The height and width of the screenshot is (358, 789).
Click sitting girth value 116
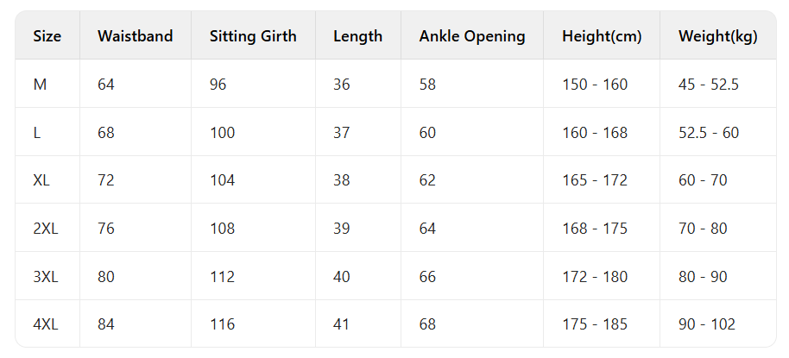tap(223, 324)
